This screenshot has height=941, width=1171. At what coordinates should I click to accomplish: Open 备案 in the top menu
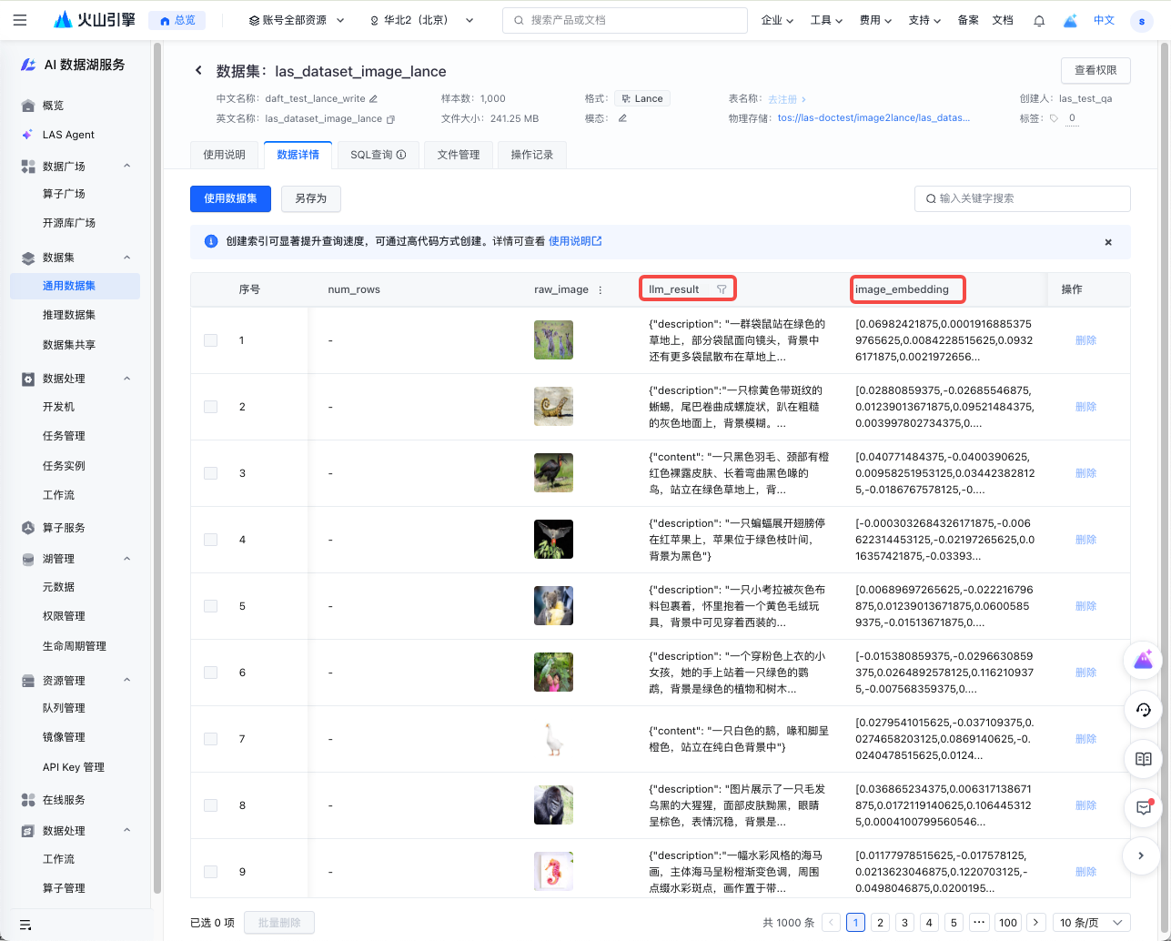pyautogui.click(x=968, y=20)
